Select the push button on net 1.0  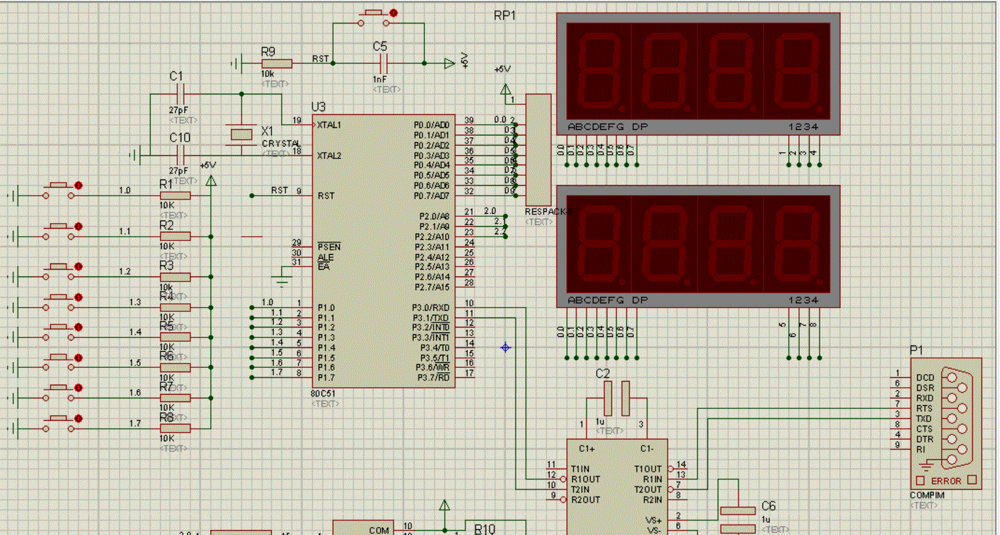pyautogui.click(x=59, y=190)
